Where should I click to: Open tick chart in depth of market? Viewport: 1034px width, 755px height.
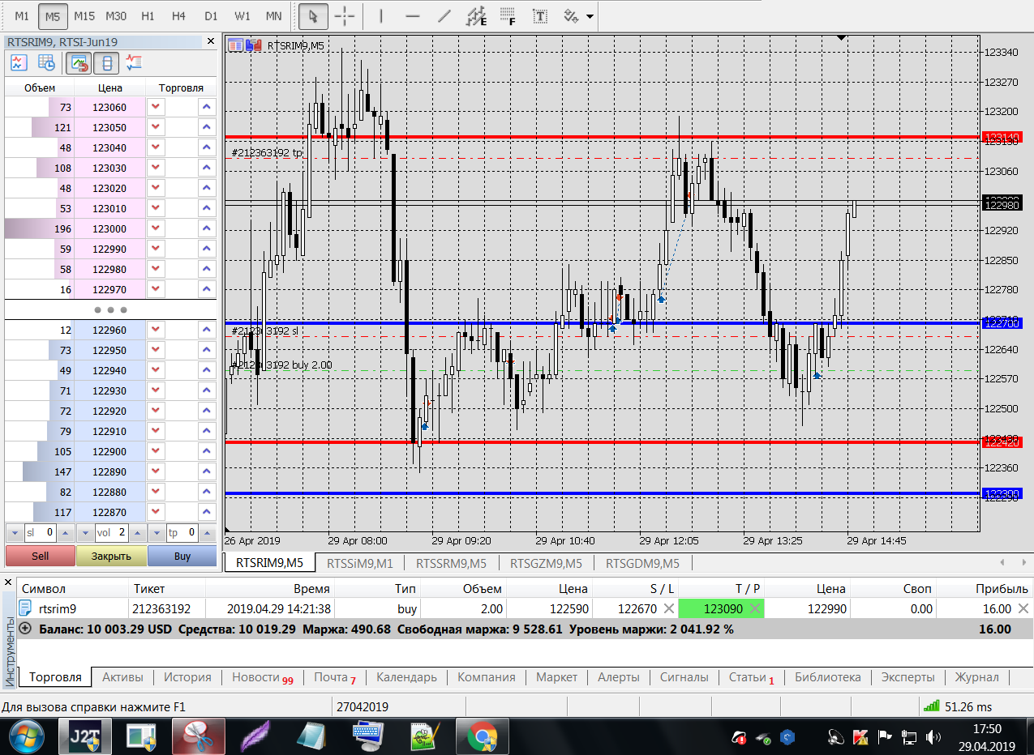click(x=18, y=62)
